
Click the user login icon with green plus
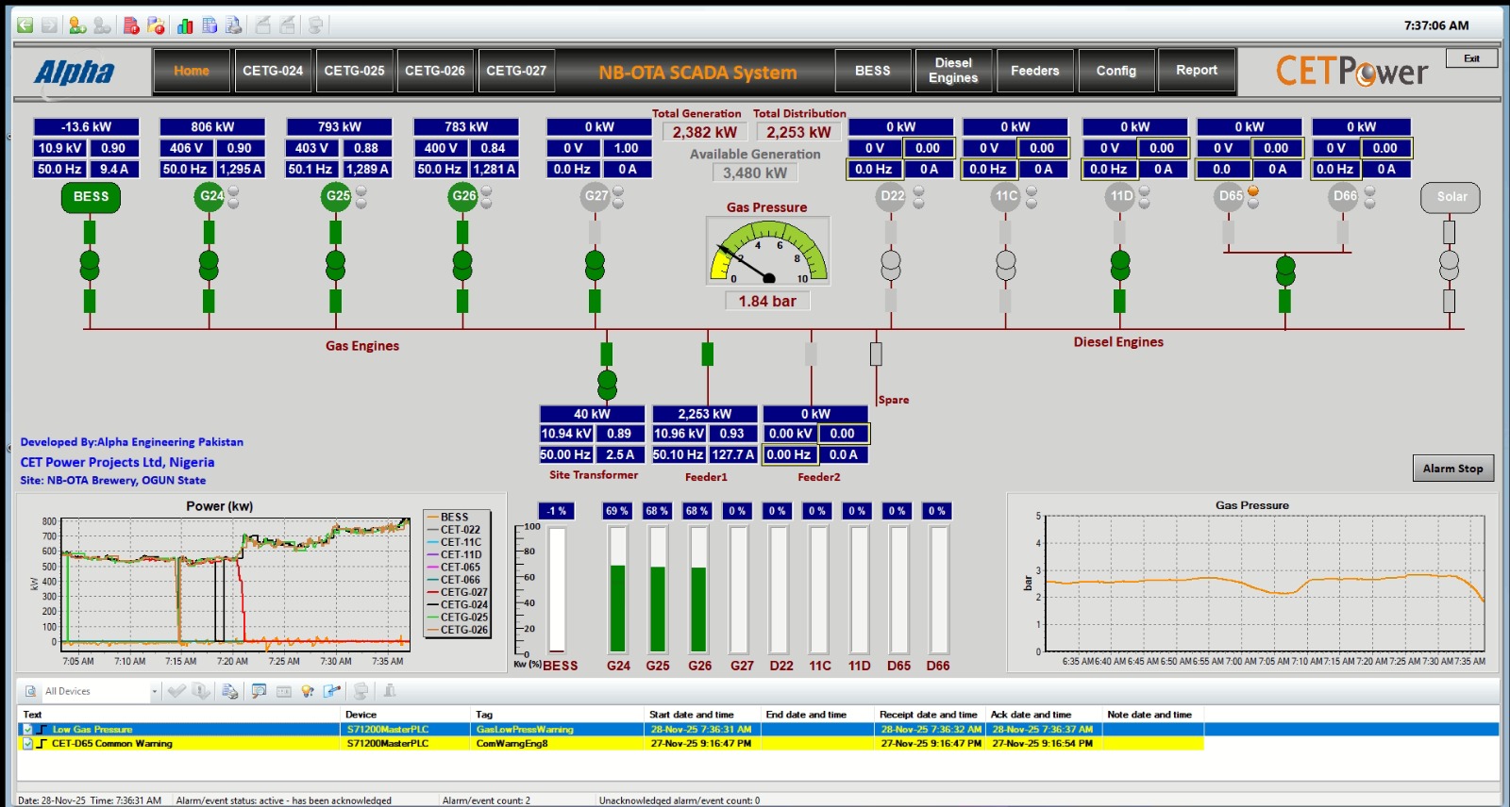coord(77,25)
